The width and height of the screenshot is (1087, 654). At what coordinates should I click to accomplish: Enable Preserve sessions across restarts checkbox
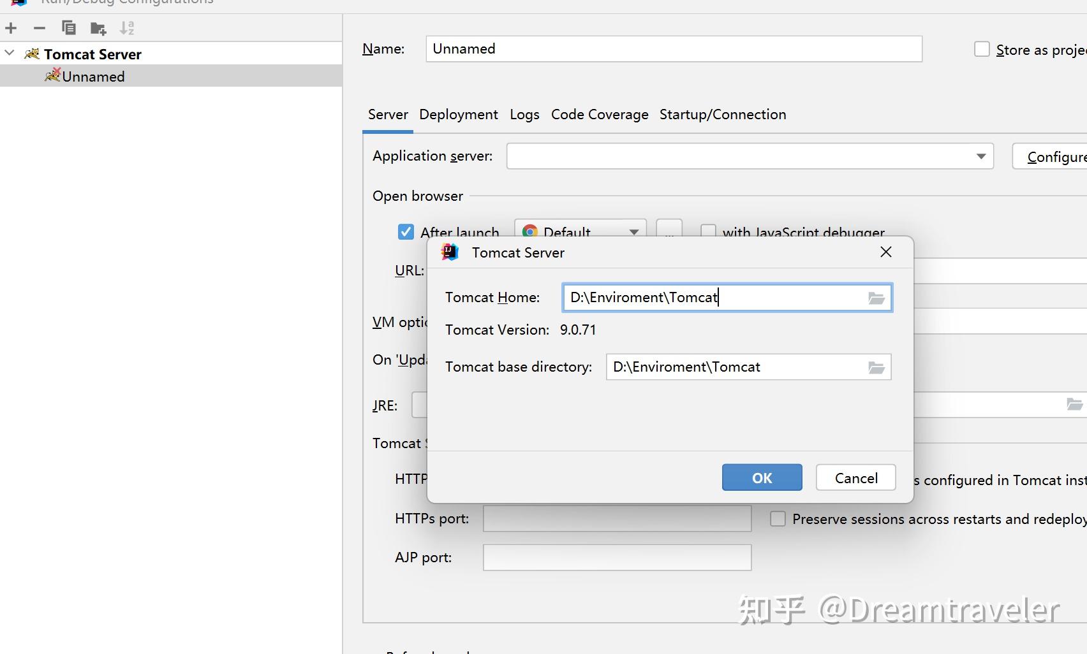778,519
